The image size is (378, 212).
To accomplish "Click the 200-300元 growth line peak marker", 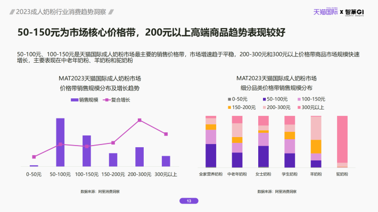I will pos(139,120).
